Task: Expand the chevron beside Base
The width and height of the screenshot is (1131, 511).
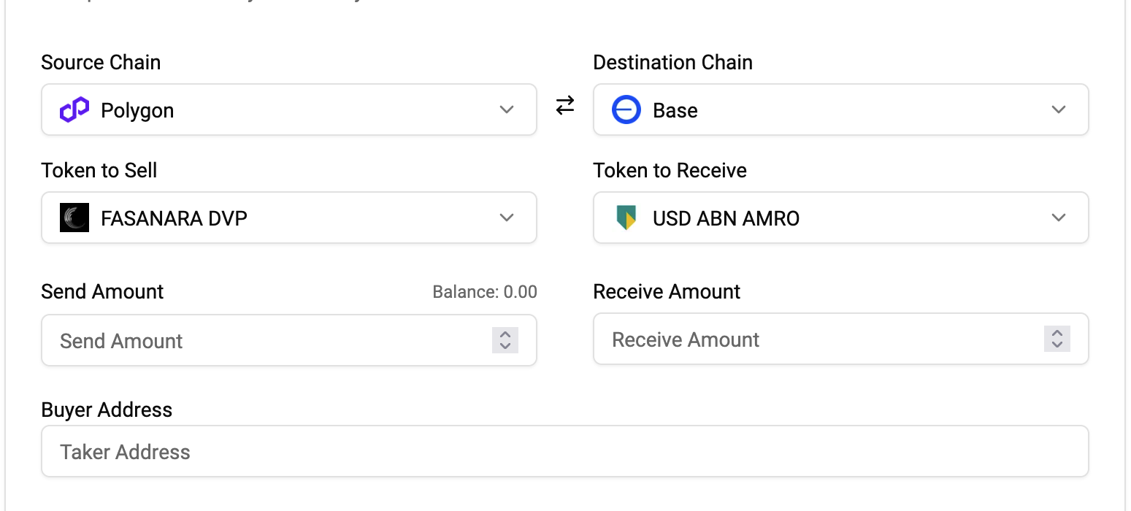Action: (x=1059, y=109)
